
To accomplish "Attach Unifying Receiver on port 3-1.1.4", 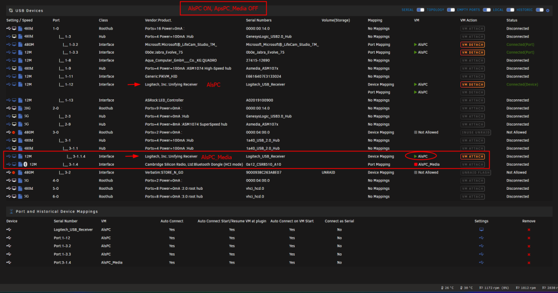I will (473, 156).
